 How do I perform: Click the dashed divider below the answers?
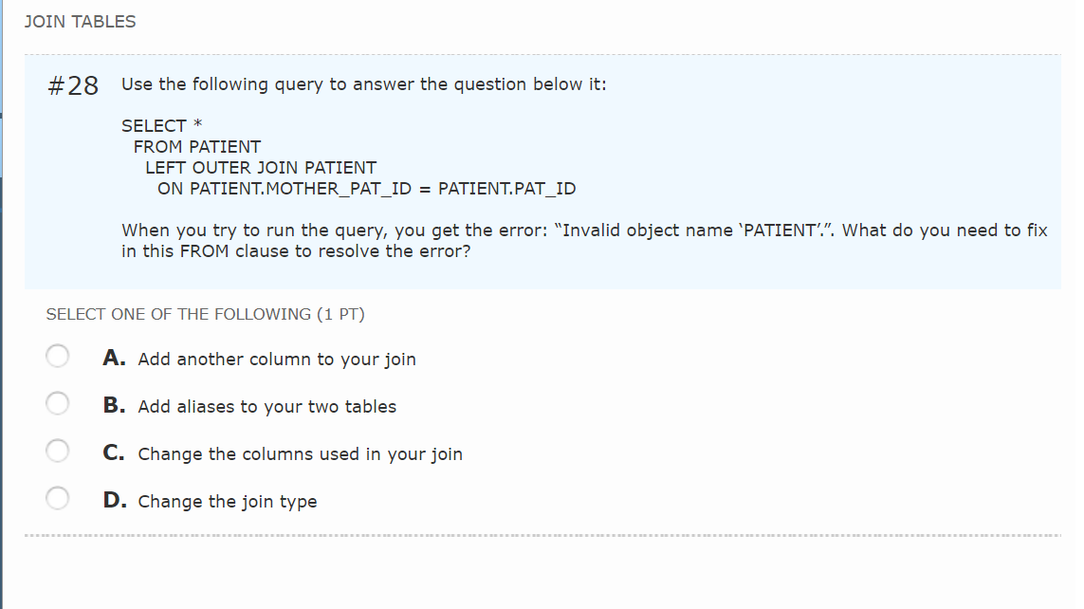pos(542,535)
